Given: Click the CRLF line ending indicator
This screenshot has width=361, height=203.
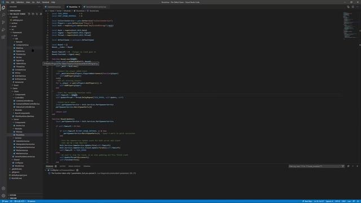Looking at the screenshot, I should (344, 201).
